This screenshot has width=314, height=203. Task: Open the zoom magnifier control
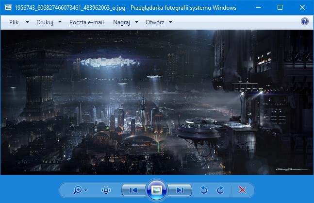point(78,190)
